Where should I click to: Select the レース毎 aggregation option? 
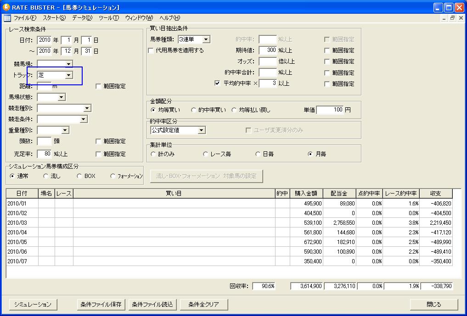pos(205,154)
